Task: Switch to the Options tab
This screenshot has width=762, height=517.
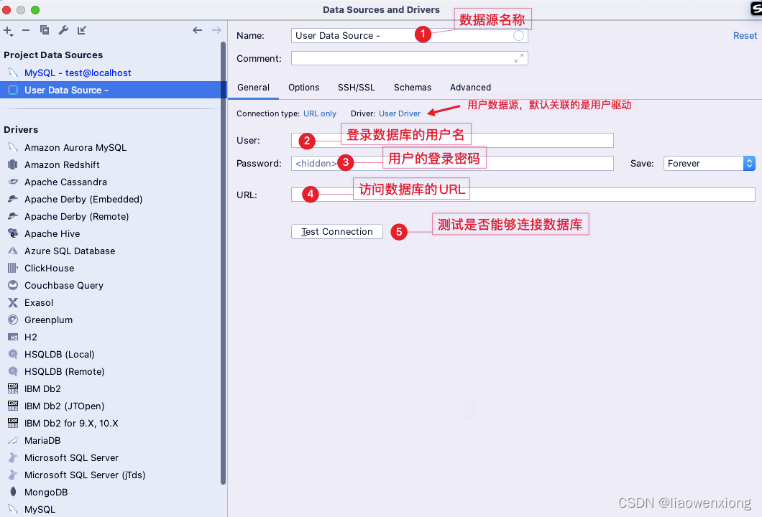Action: [304, 88]
